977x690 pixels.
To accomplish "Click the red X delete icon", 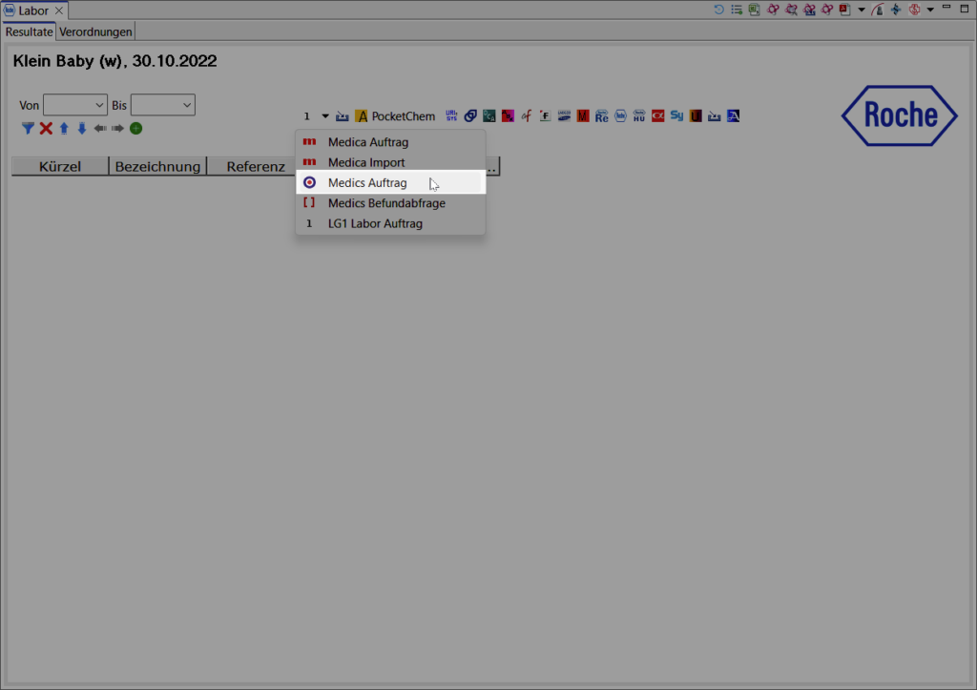I will pos(46,128).
